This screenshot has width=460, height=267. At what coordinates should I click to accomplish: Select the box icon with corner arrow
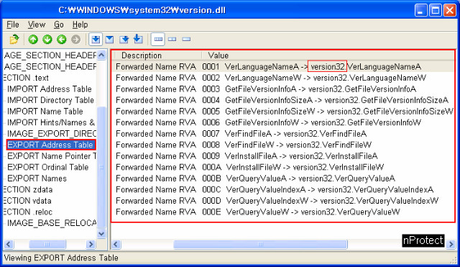tap(124, 39)
